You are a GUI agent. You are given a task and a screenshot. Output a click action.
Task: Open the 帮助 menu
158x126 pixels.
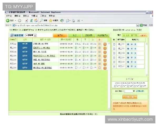(52, 16)
